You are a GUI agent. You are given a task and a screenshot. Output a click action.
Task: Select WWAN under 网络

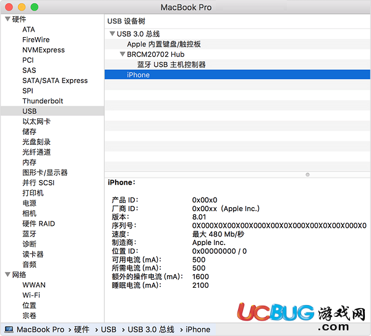[34, 285]
